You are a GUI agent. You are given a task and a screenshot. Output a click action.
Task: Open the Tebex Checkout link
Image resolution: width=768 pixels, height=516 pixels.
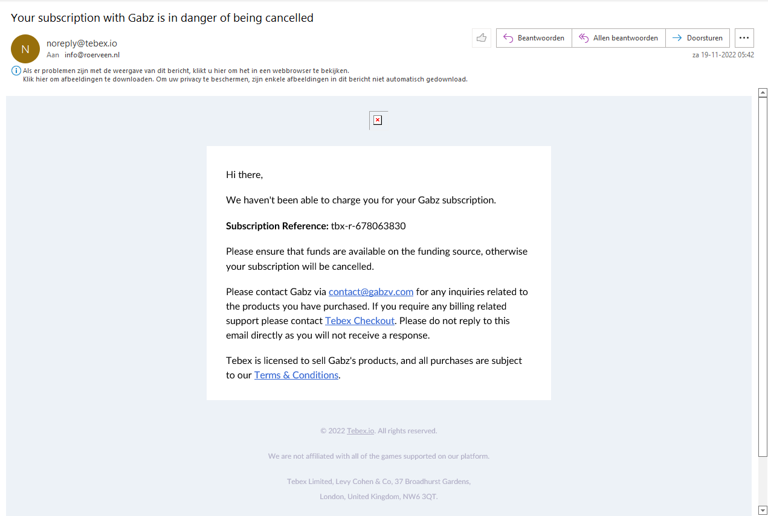pyautogui.click(x=360, y=320)
